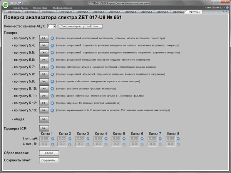Start verification by пункту 5.3 arrow button

(x=44, y=38)
